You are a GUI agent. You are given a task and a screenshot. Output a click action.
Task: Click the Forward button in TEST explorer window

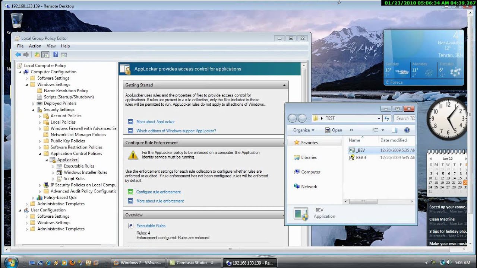click(x=302, y=118)
